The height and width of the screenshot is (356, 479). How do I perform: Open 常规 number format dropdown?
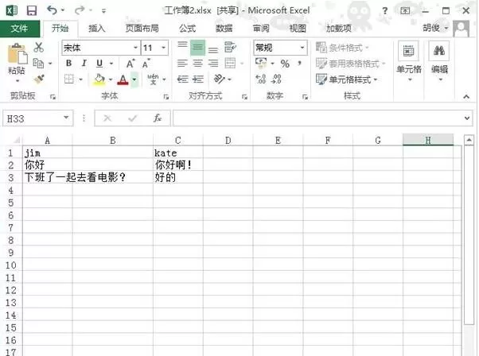tap(302, 48)
